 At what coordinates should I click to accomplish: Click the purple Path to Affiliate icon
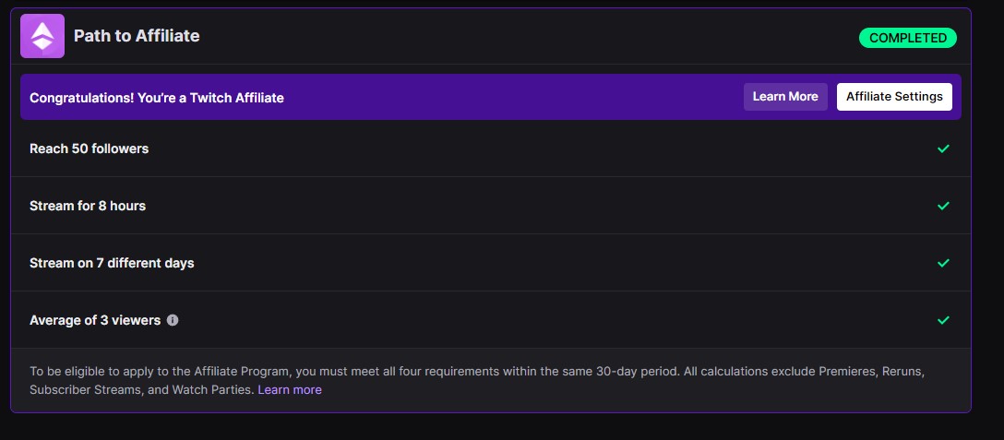tap(42, 36)
